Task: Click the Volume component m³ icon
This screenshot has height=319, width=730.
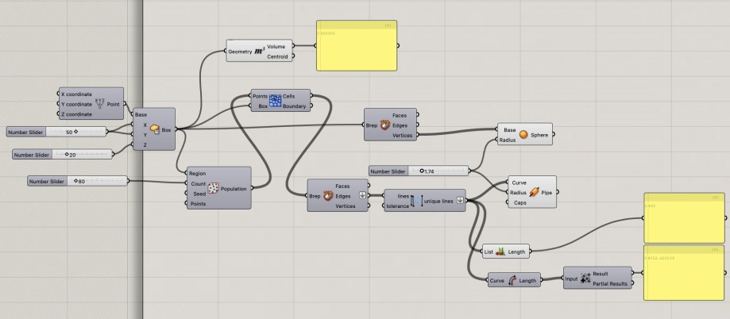Action: [x=260, y=51]
